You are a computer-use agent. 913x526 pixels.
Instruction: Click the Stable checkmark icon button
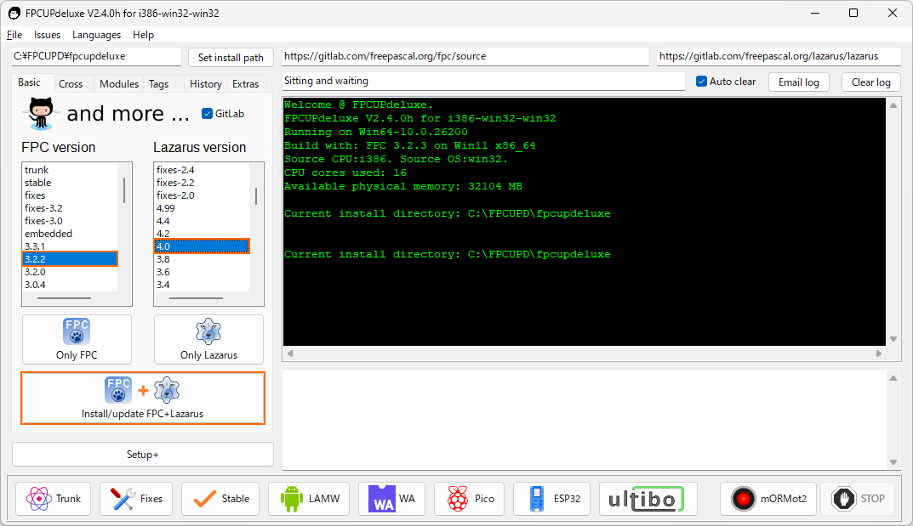pos(220,499)
